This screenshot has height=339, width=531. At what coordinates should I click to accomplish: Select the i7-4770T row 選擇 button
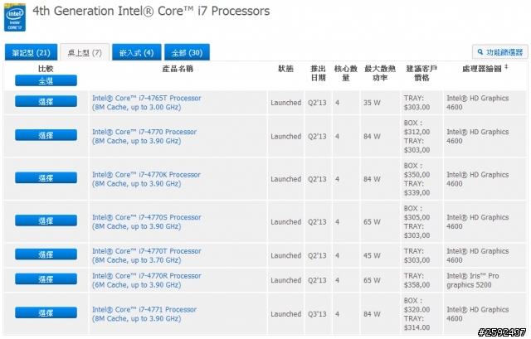tap(46, 254)
